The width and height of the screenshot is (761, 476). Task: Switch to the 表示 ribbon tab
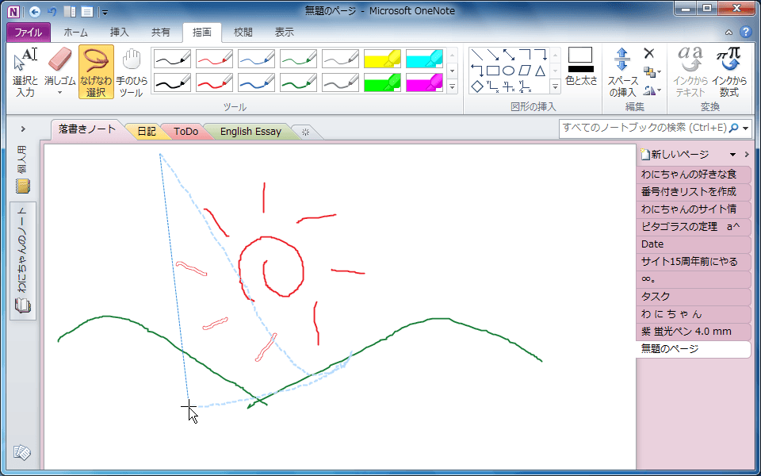tap(285, 33)
